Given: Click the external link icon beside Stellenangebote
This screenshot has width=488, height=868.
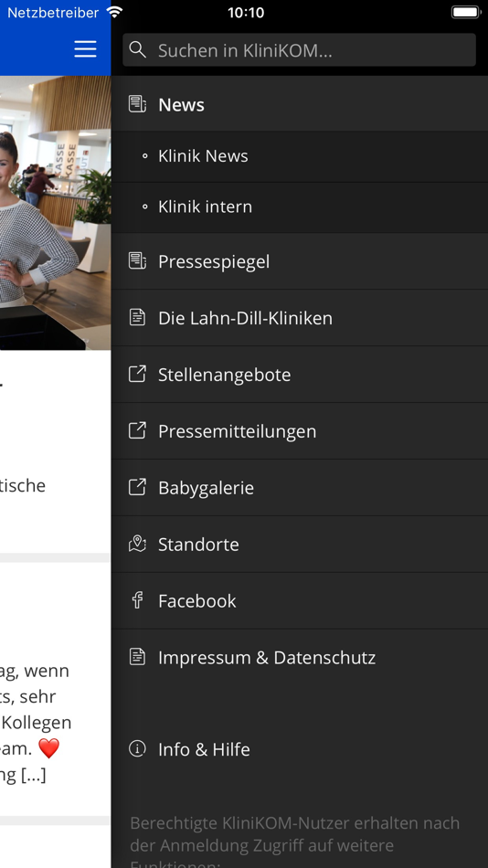Looking at the screenshot, I should 137,374.
